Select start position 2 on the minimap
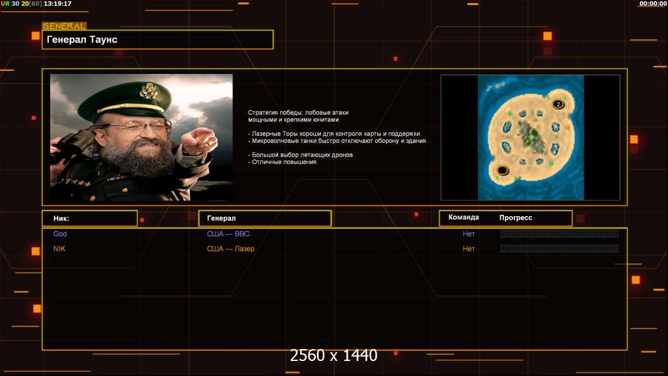This screenshot has width=668, height=376. tap(558, 104)
